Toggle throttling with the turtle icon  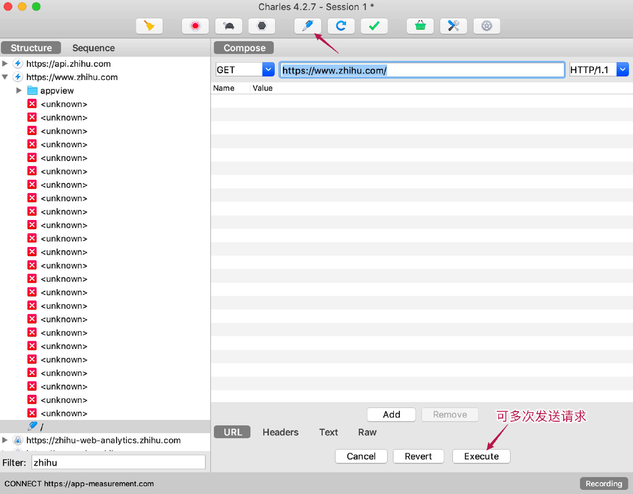click(229, 26)
